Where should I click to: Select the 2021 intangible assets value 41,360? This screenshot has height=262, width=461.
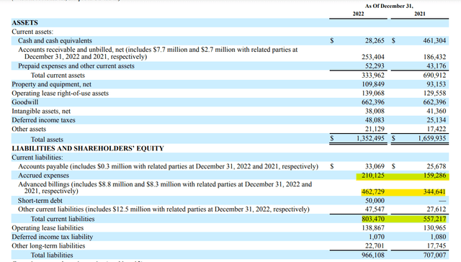point(437,111)
